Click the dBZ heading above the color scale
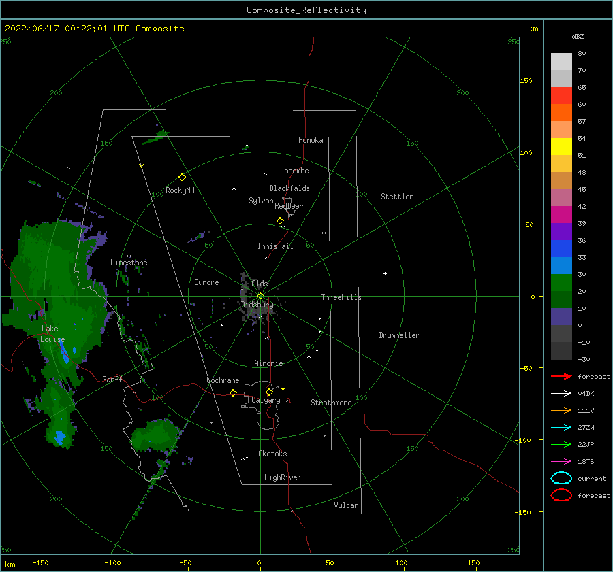This screenshot has height=572, width=613. (578, 36)
